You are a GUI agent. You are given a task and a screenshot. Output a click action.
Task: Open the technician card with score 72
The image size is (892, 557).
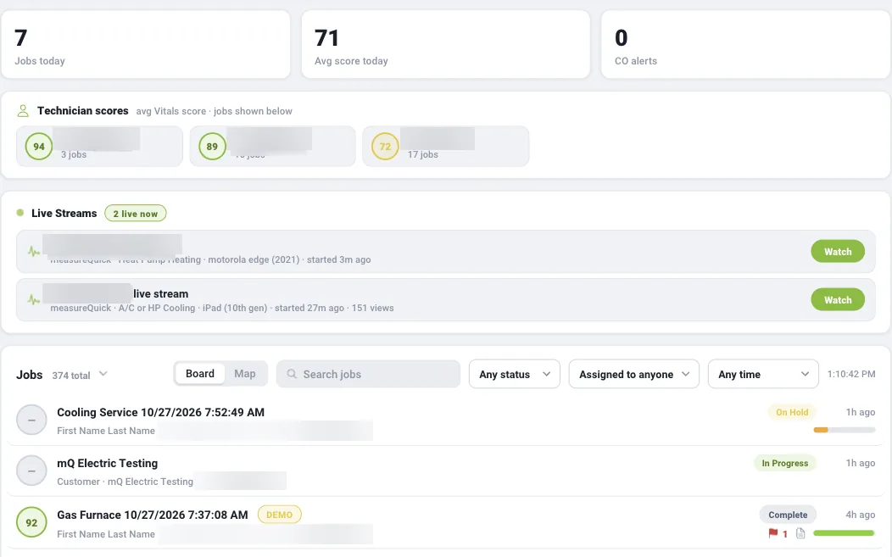445,146
